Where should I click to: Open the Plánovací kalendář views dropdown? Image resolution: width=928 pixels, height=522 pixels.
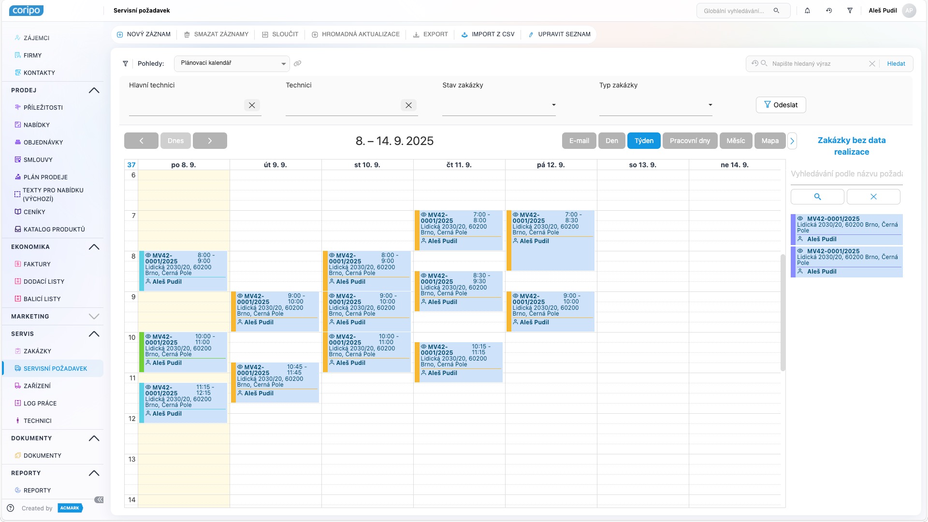(232, 63)
